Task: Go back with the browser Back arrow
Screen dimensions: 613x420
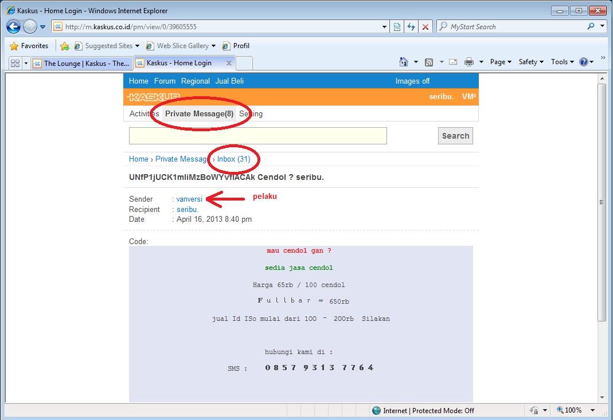Action: click(x=13, y=26)
